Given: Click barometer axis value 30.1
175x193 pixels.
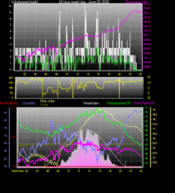Looking at the screenshot, I should [146, 35].
